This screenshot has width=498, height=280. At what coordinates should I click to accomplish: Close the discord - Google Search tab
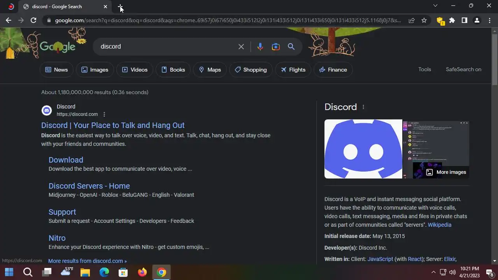click(x=105, y=7)
